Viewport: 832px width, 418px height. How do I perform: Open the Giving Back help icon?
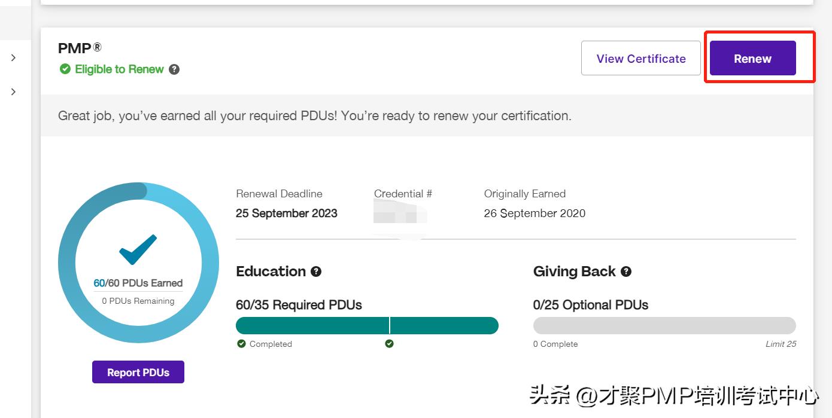626,271
